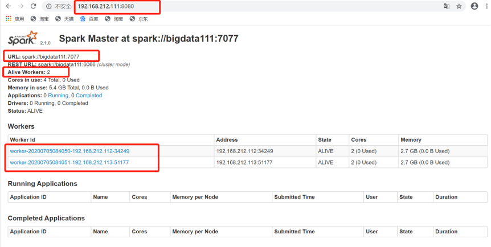
Task: Open the 京东 bookmark
Action: [x=138, y=19]
